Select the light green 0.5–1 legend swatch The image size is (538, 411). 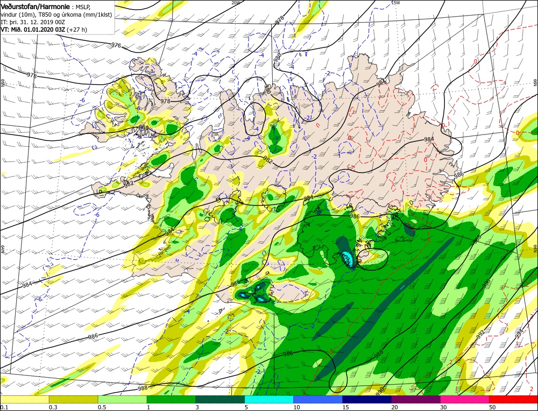click(x=122, y=399)
